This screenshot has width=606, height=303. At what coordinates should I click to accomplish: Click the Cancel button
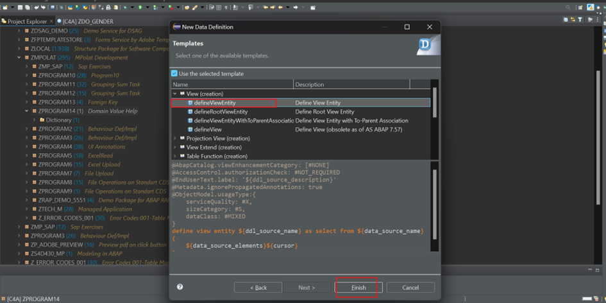410,288
